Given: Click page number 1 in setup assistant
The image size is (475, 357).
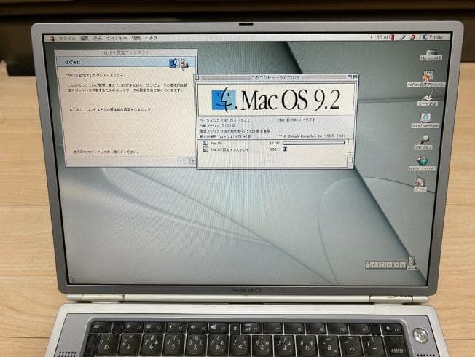Looking at the screenshot, I should 187,161.
